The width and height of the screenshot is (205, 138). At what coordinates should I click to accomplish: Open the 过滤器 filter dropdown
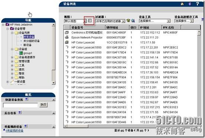pos(123,21)
